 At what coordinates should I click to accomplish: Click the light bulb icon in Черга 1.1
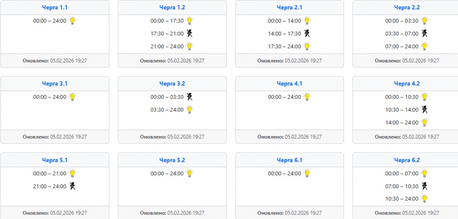[72, 21]
